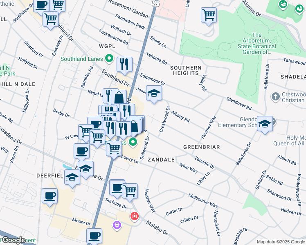Click the coffee cup marker above Surfside Dr
The image size is (306, 245).
[117, 187]
